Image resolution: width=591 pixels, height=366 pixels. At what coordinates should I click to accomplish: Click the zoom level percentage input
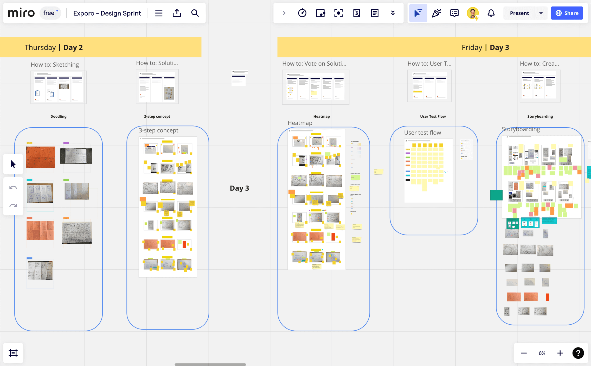pyautogui.click(x=542, y=352)
